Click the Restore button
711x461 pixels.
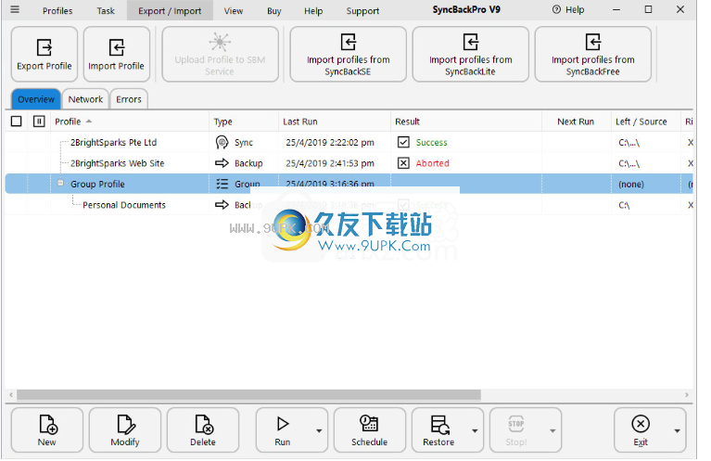pos(439,430)
